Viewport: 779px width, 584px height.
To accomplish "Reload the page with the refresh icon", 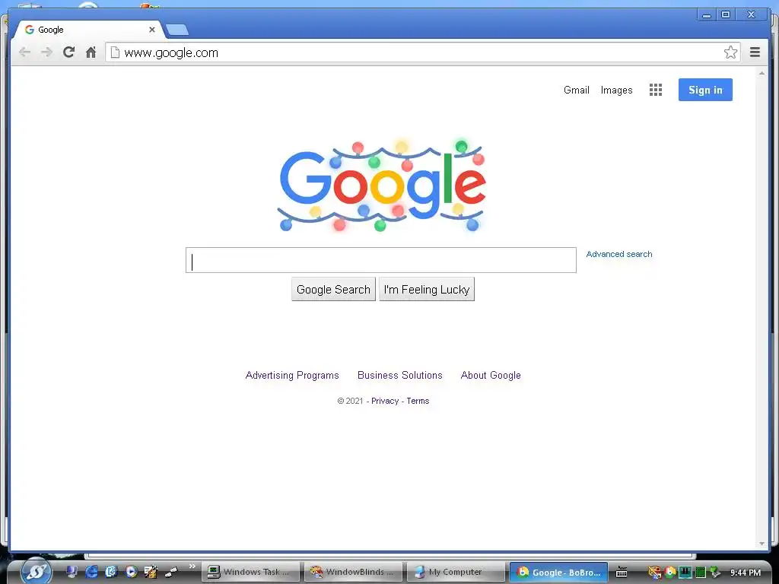I will click(x=68, y=52).
